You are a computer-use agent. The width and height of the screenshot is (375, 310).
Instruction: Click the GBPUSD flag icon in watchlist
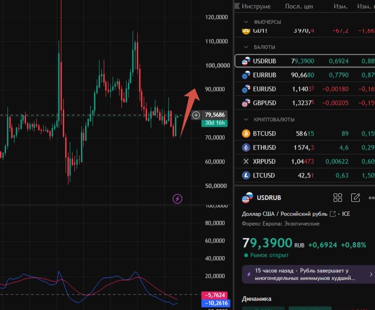tap(246, 103)
